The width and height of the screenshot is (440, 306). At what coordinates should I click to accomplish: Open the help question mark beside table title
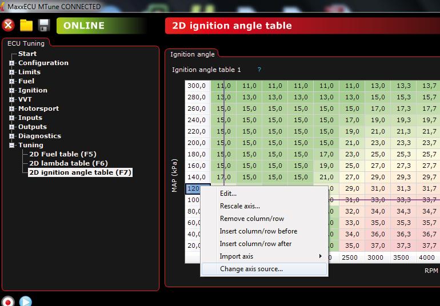coord(259,70)
